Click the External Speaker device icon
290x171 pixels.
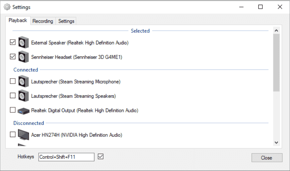point(23,43)
